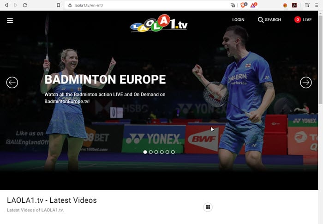Click the LAOLA1.tv - Latest Videos heading
This screenshot has height=224, width=323.
(x=52, y=200)
